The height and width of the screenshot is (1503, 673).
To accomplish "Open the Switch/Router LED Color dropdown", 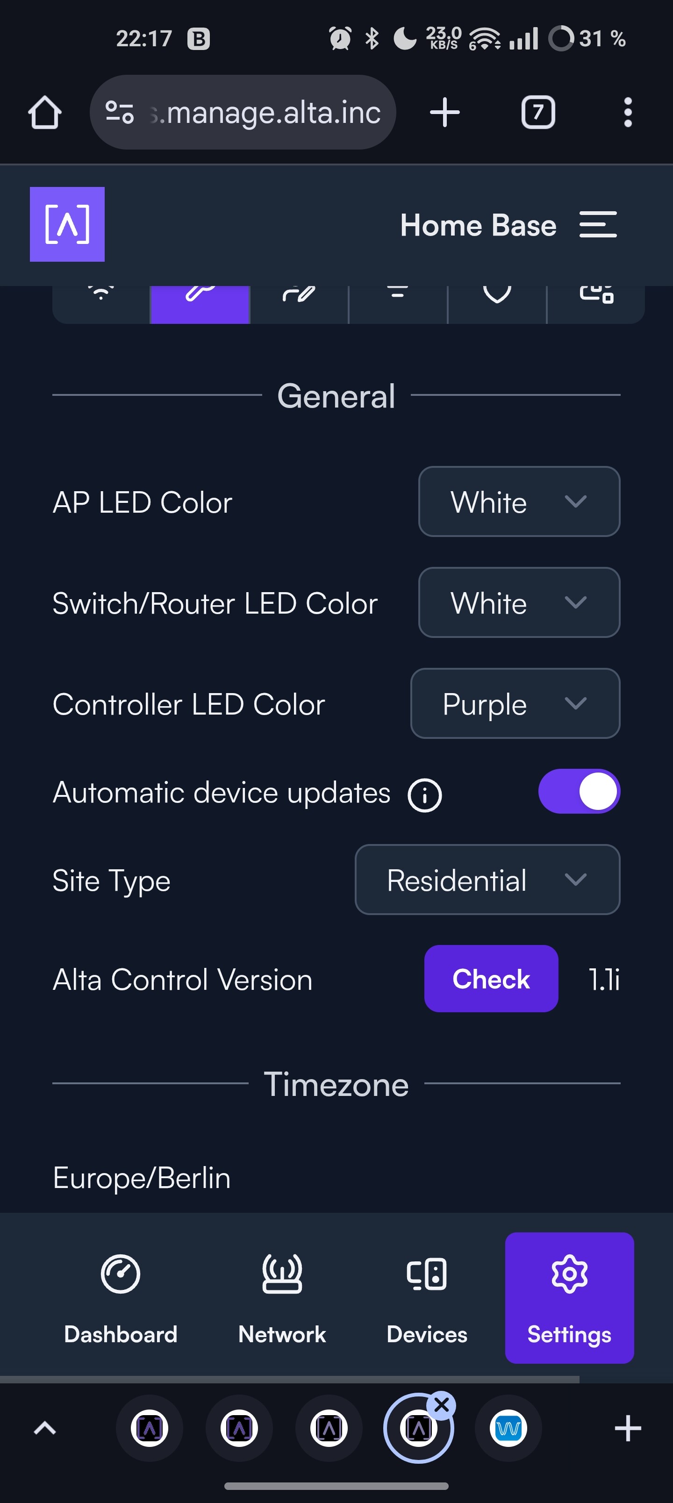I will pyautogui.click(x=519, y=603).
